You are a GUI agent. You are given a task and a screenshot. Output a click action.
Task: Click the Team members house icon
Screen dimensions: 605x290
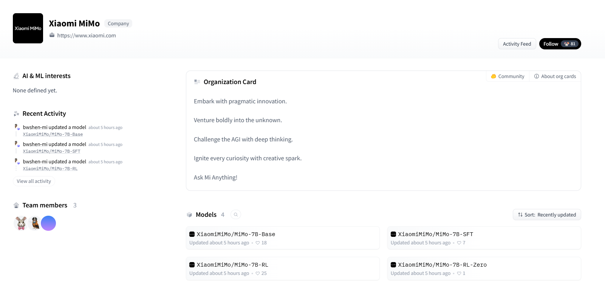[x=16, y=205]
